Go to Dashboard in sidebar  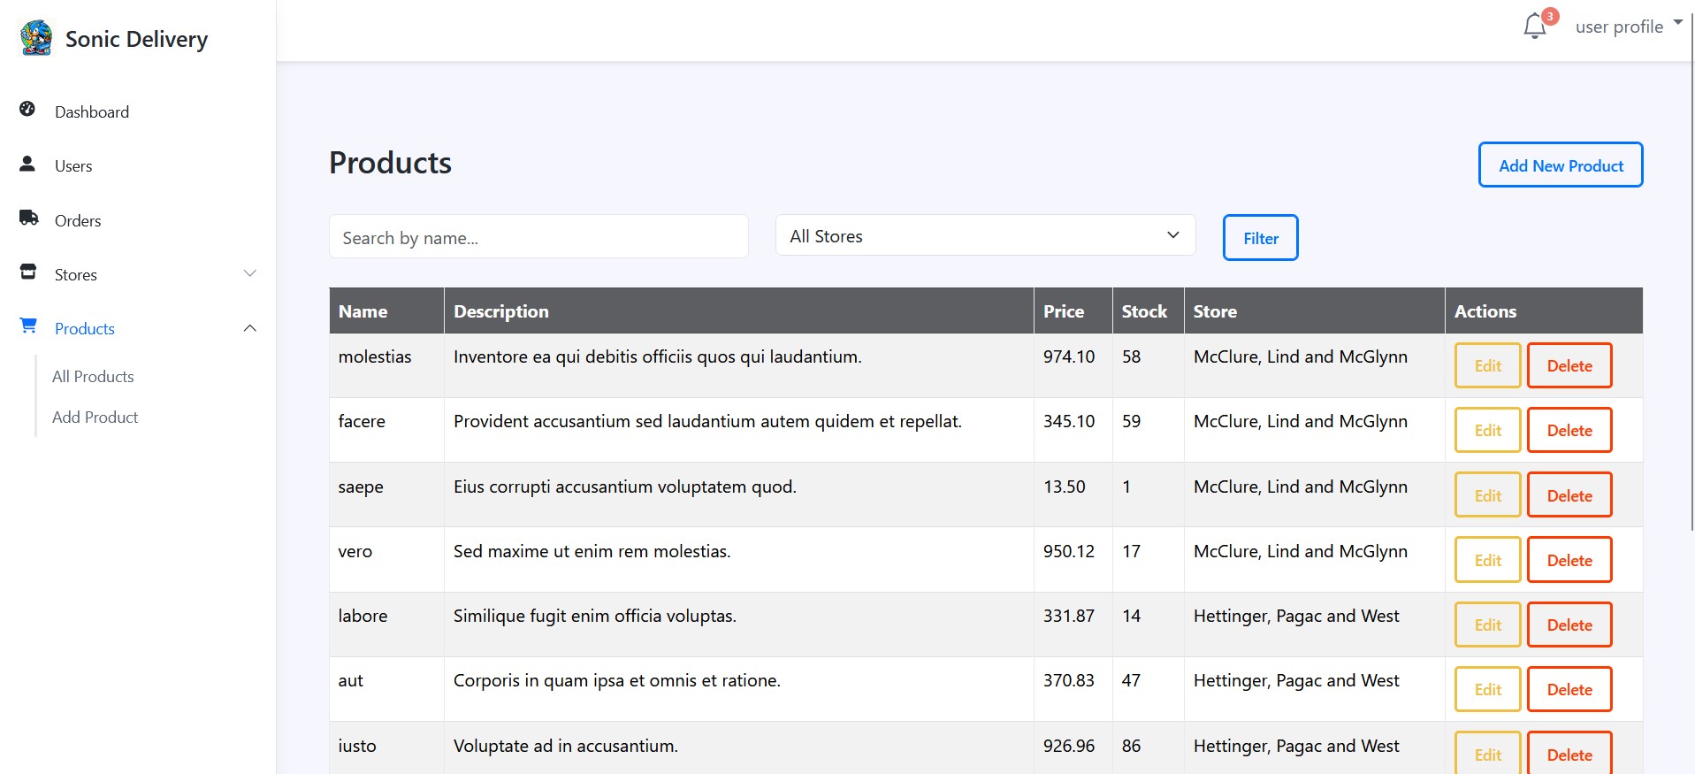coord(92,112)
